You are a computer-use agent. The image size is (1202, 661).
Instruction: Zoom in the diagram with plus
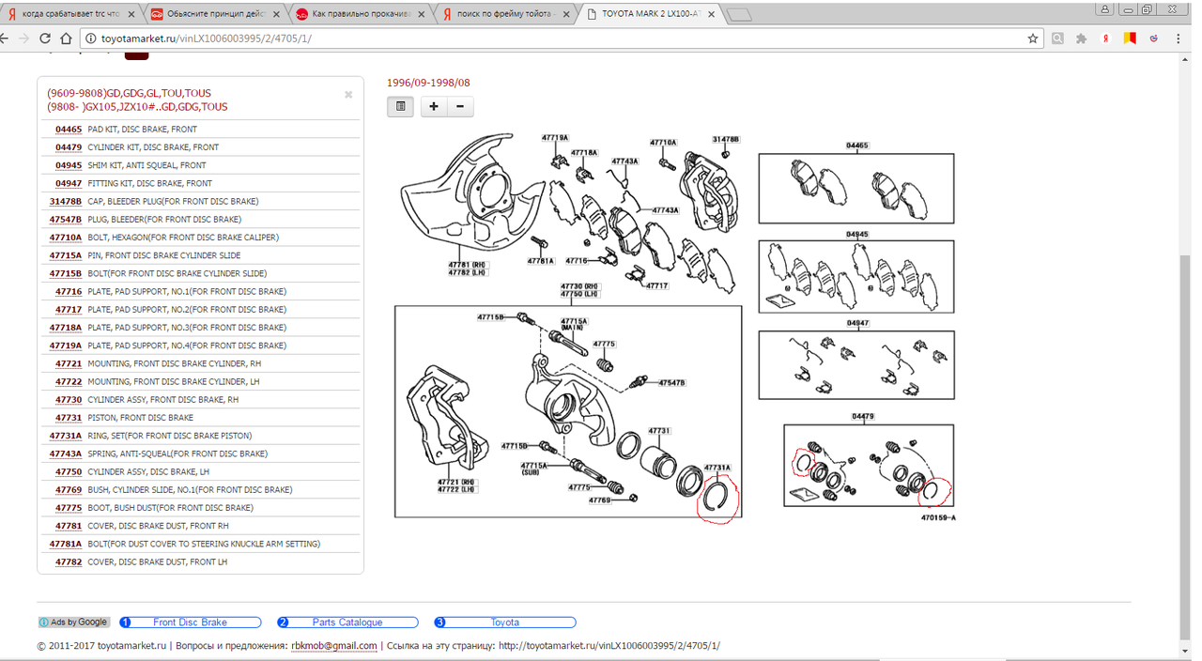pos(434,106)
